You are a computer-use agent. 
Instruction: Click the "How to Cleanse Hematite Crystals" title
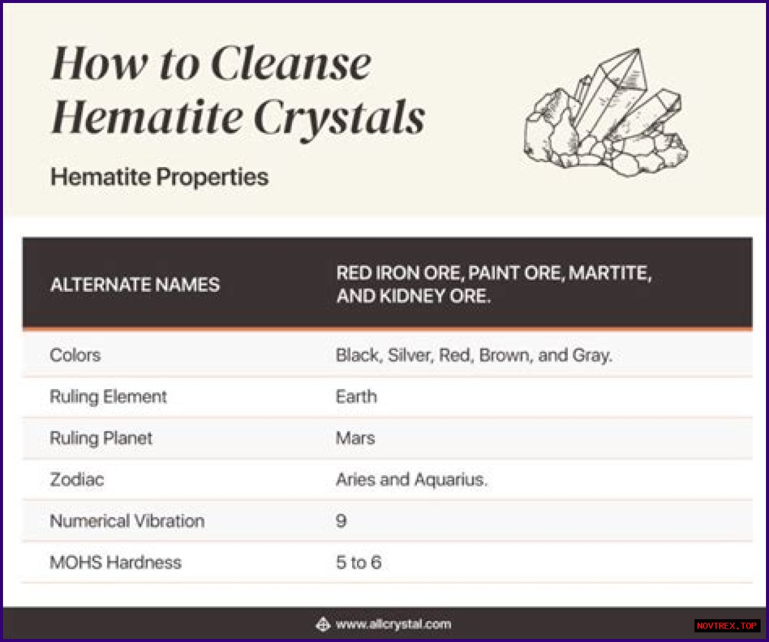pyautogui.click(x=238, y=90)
